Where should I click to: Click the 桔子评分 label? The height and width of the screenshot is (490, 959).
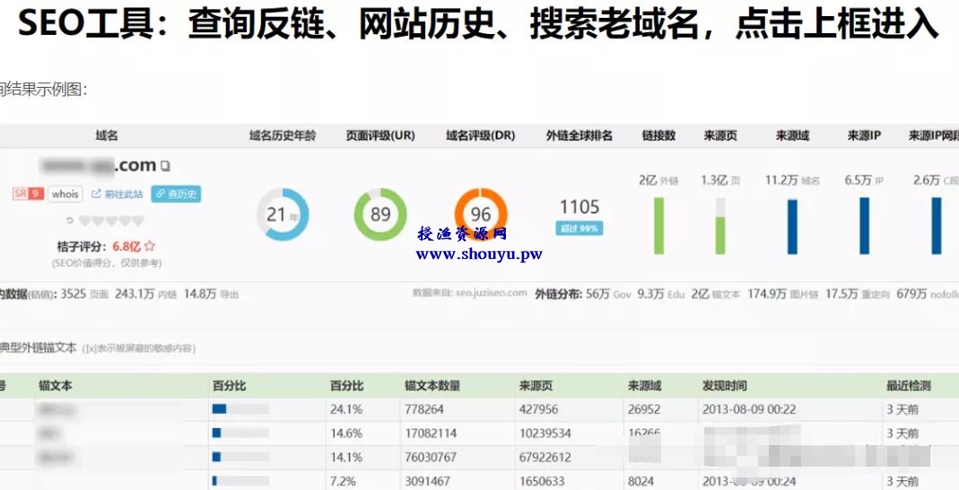82,246
